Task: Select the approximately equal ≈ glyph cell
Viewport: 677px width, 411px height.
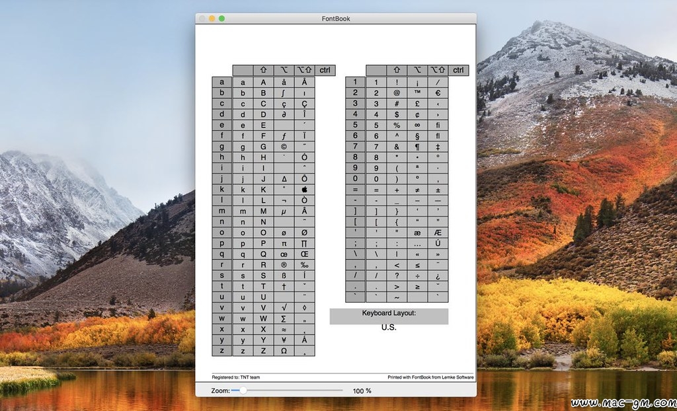Action: 284,330
